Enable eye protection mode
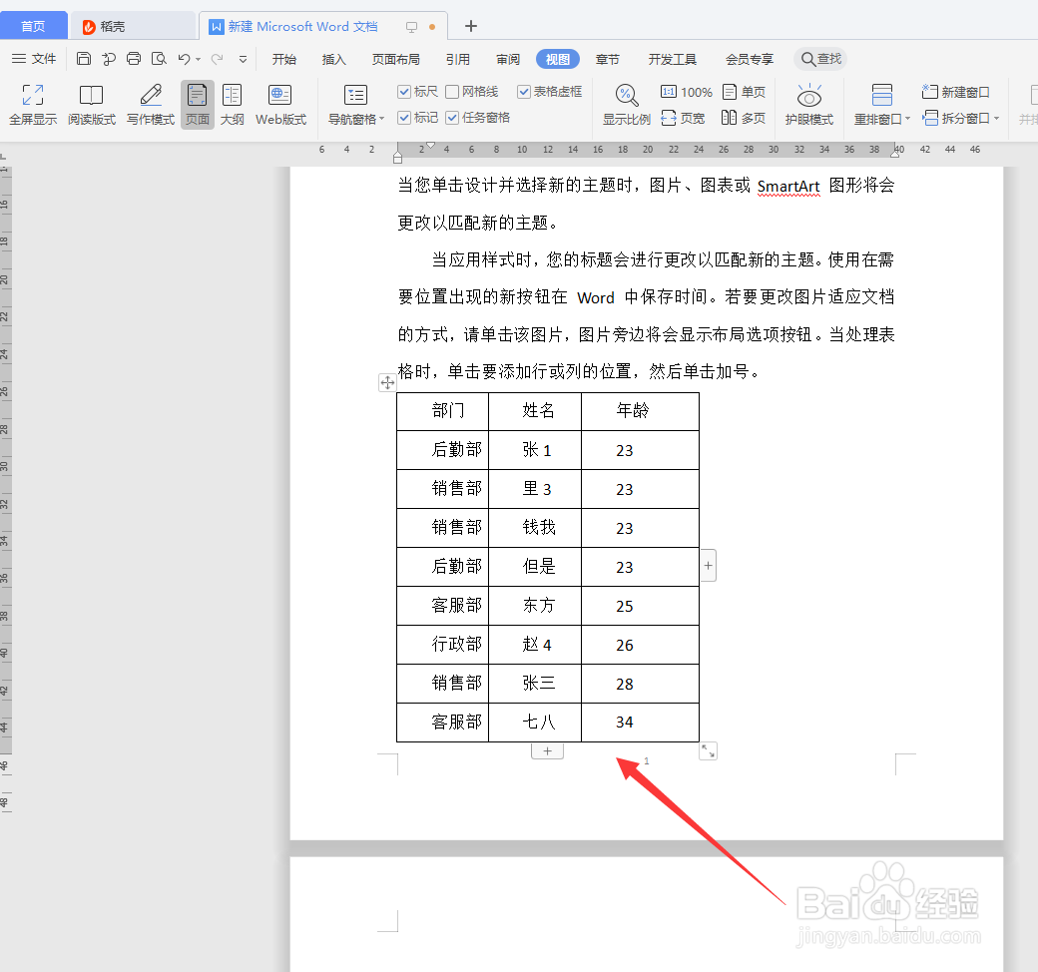Viewport: 1038px width, 972px height. tap(809, 105)
